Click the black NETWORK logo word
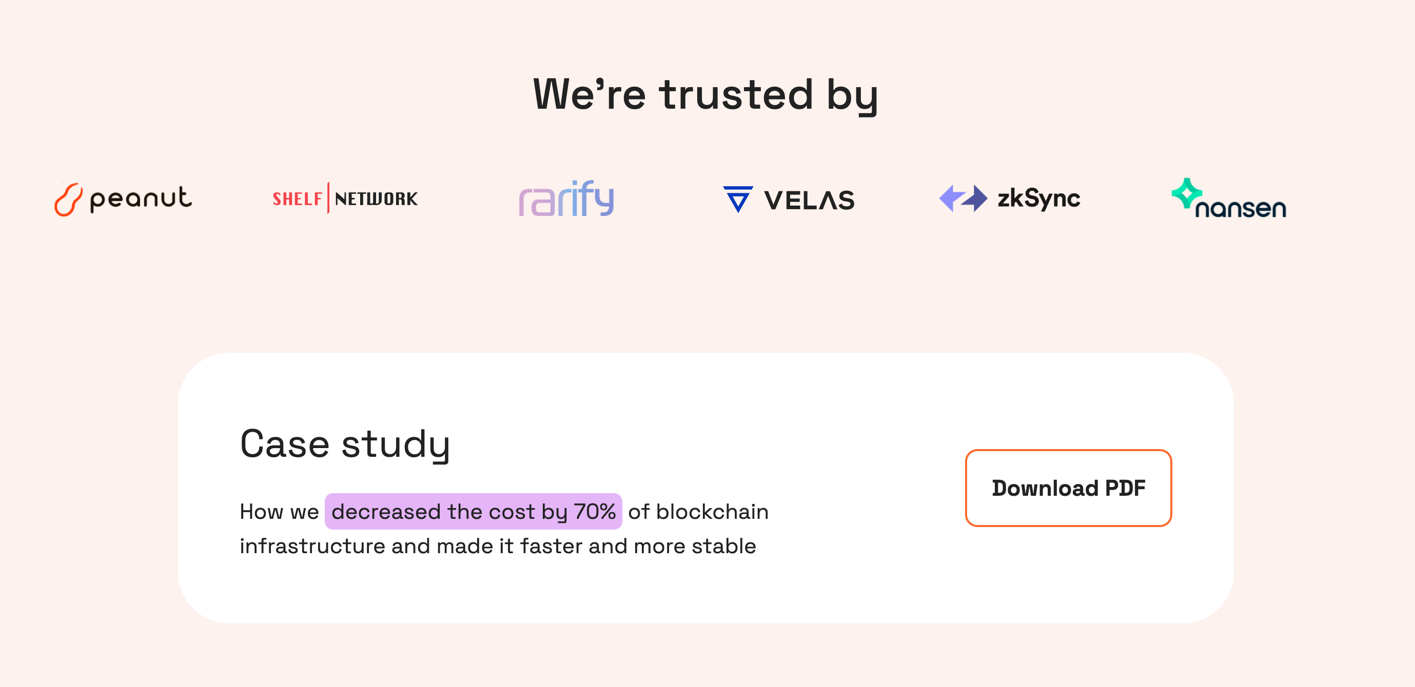 point(376,198)
